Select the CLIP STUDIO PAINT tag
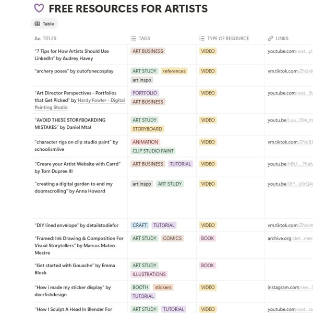 click(153, 151)
